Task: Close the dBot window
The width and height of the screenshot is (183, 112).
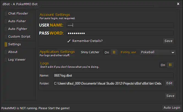Action: 178,4
